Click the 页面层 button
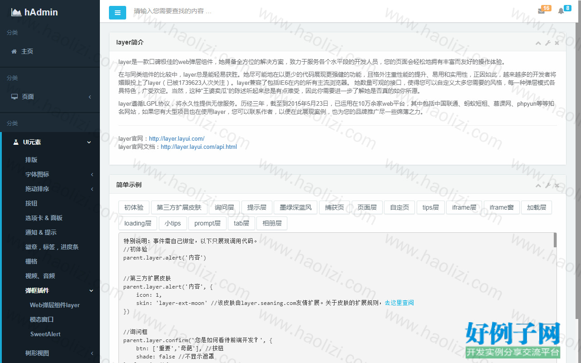This screenshot has height=363, width=581. 367,207
